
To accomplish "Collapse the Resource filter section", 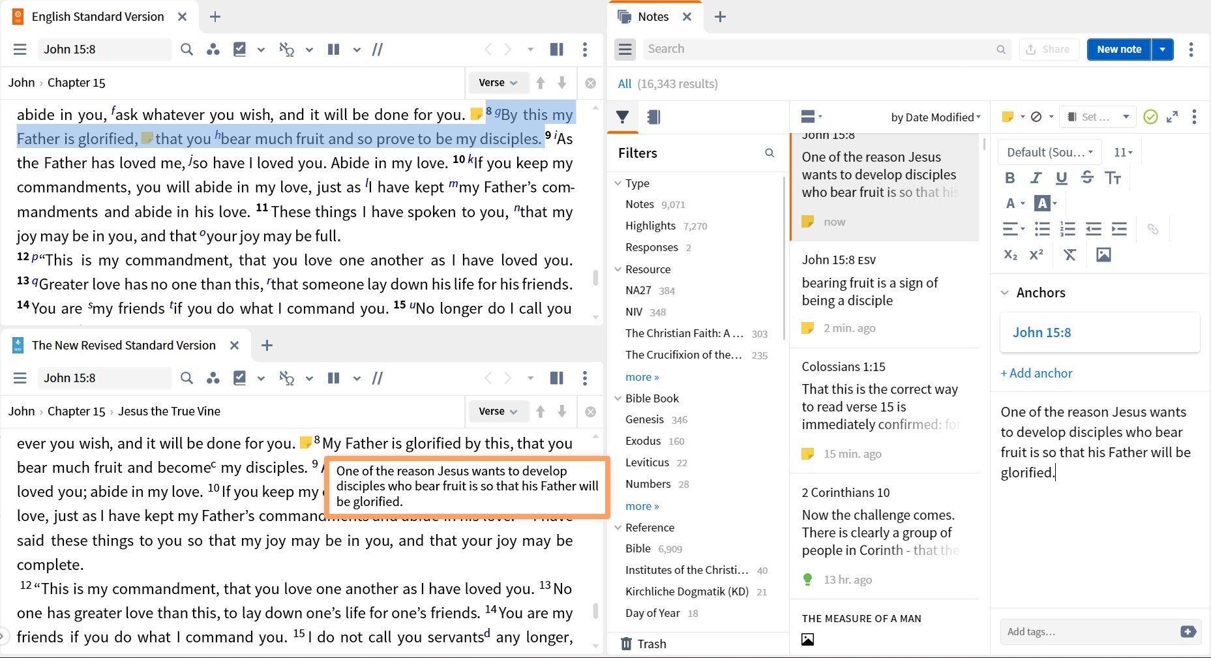I will point(618,269).
